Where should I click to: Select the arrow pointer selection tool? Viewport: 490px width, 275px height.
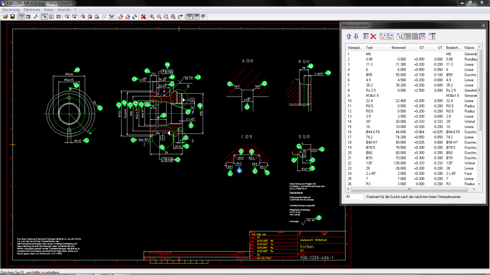(45, 17)
